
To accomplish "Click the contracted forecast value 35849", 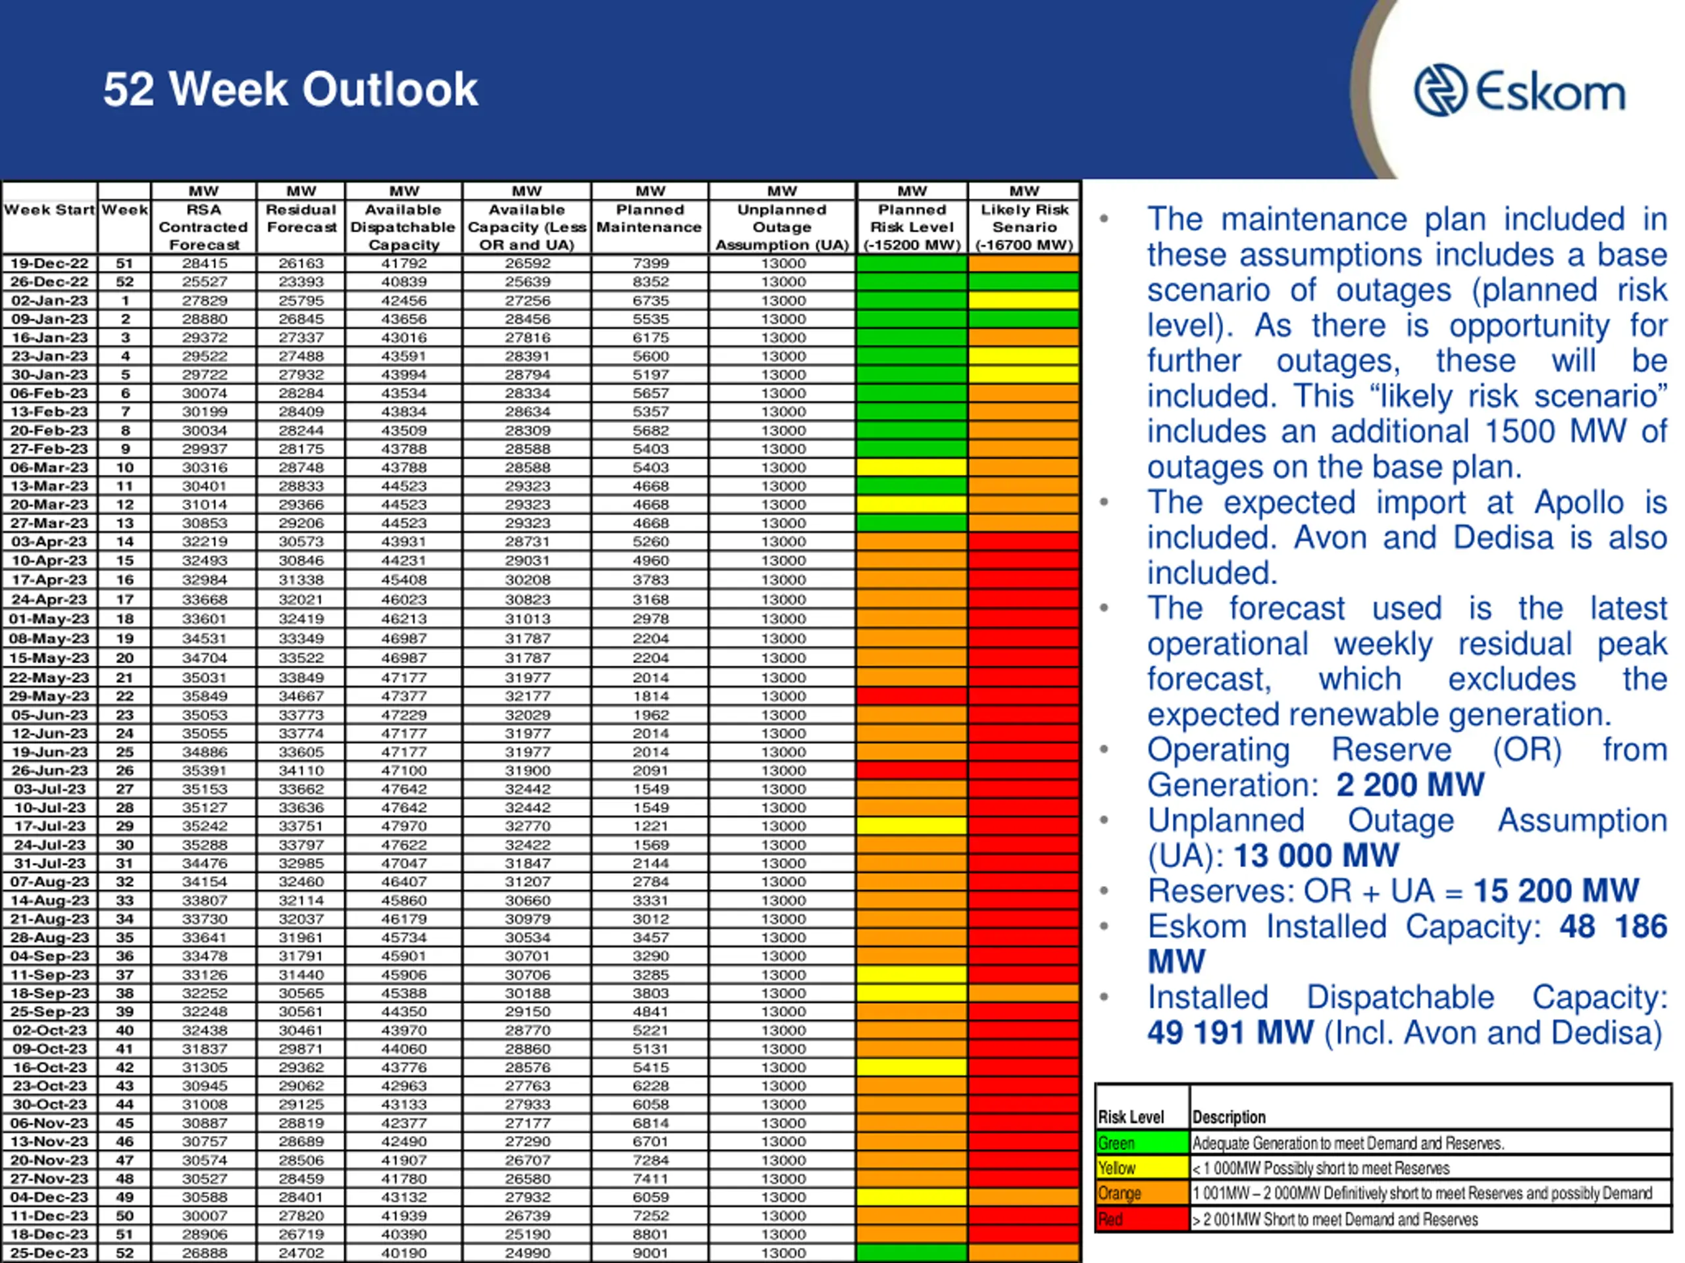I will pyautogui.click(x=204, y=696).
